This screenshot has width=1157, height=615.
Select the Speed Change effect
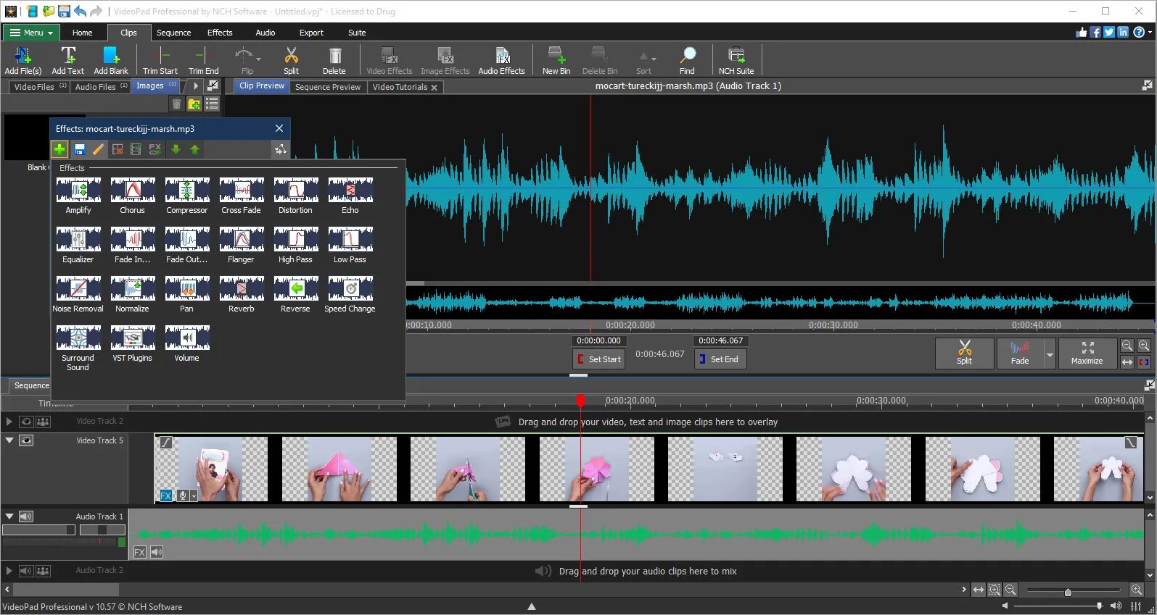point(350,289)
